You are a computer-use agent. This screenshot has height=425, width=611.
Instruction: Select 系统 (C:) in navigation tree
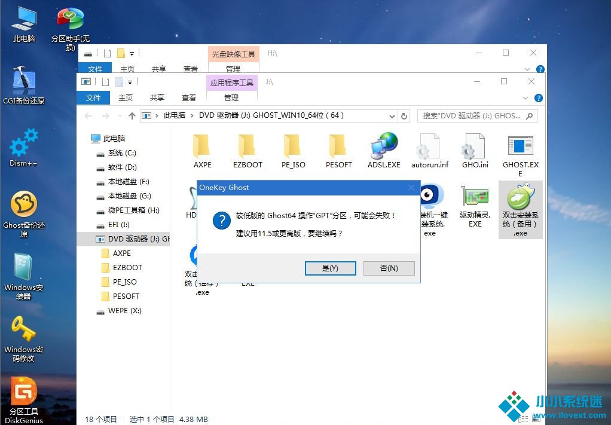tap(117, 152)
